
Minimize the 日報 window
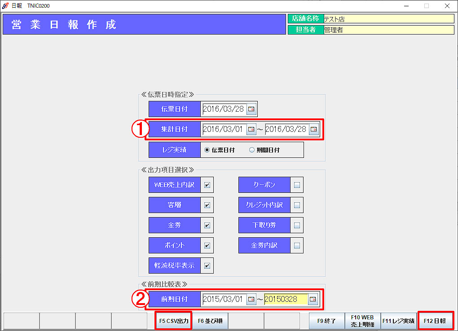click(406, 5)
